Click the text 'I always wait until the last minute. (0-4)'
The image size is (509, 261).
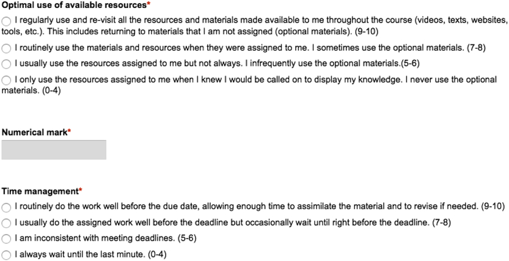(90, 254)
